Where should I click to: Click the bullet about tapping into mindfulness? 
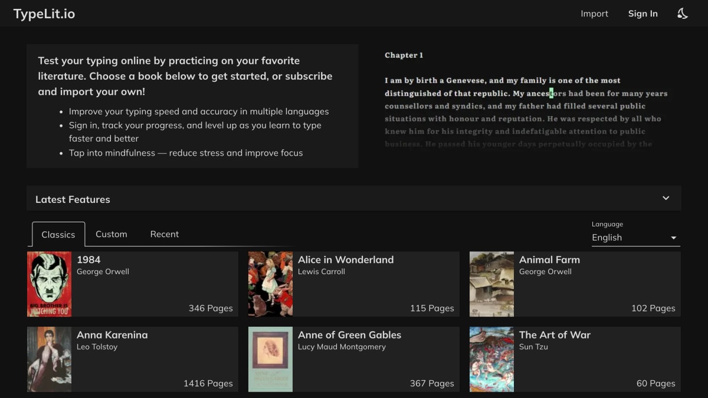tap(186, 153)
